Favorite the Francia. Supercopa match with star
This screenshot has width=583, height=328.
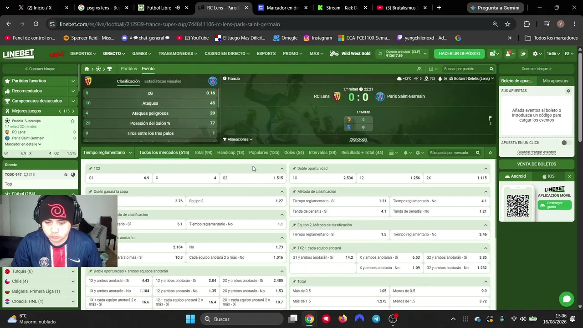pos(72,121)
